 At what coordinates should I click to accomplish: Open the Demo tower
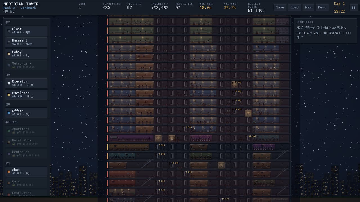pyautogui.click(x=322, y=8)
